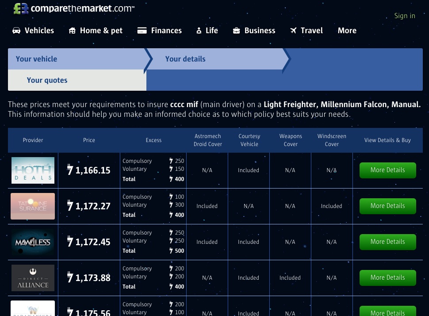Screen dimensions: 429x316
Task: Click the person icon beside Life
Action: [x=199, y=31]
